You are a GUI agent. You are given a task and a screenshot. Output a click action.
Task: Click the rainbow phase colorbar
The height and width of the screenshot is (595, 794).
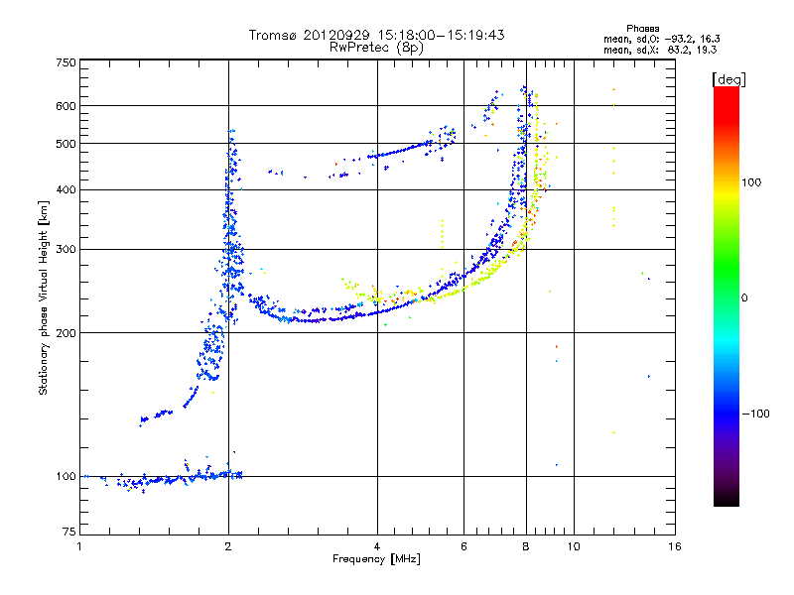727,296
